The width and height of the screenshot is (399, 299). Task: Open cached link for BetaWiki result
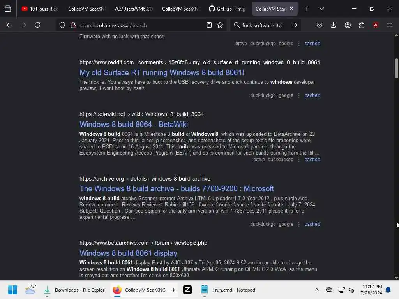tap(312, 160)
